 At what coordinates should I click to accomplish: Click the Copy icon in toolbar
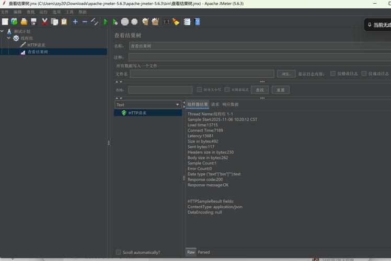click(54, 22)
